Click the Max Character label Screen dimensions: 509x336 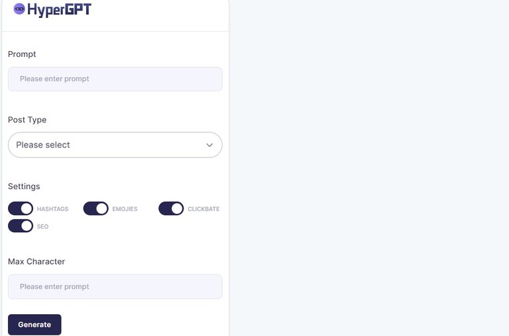[x=36, y=261]
